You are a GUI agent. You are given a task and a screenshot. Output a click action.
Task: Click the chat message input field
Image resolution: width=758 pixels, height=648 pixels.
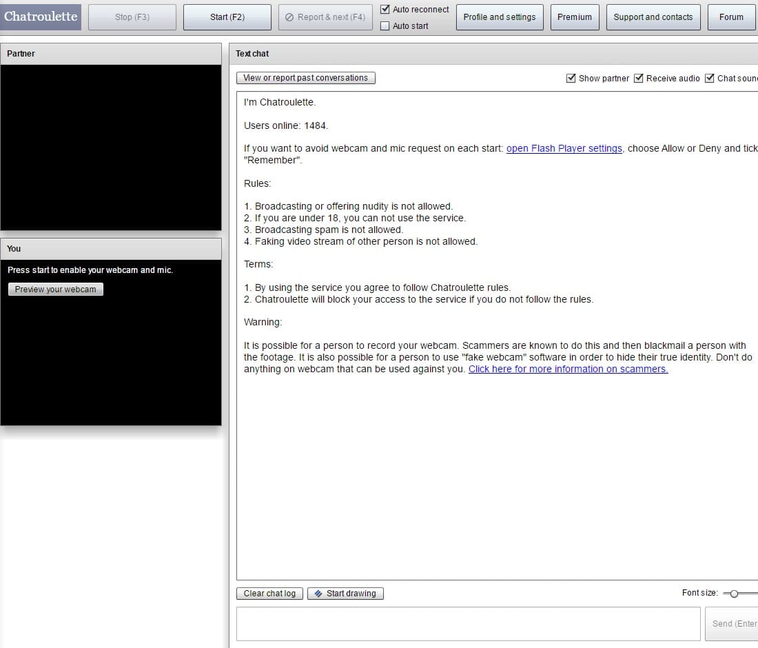(x=468, y=624)
